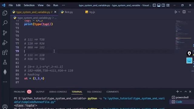Screen dimensions: 194x109
Task: Switch to DEBUG CONSOLE panel tab
Action: (58, 92)
